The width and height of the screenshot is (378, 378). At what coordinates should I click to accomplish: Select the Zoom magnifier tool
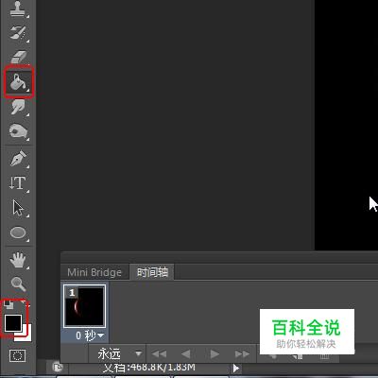(18, 283)
